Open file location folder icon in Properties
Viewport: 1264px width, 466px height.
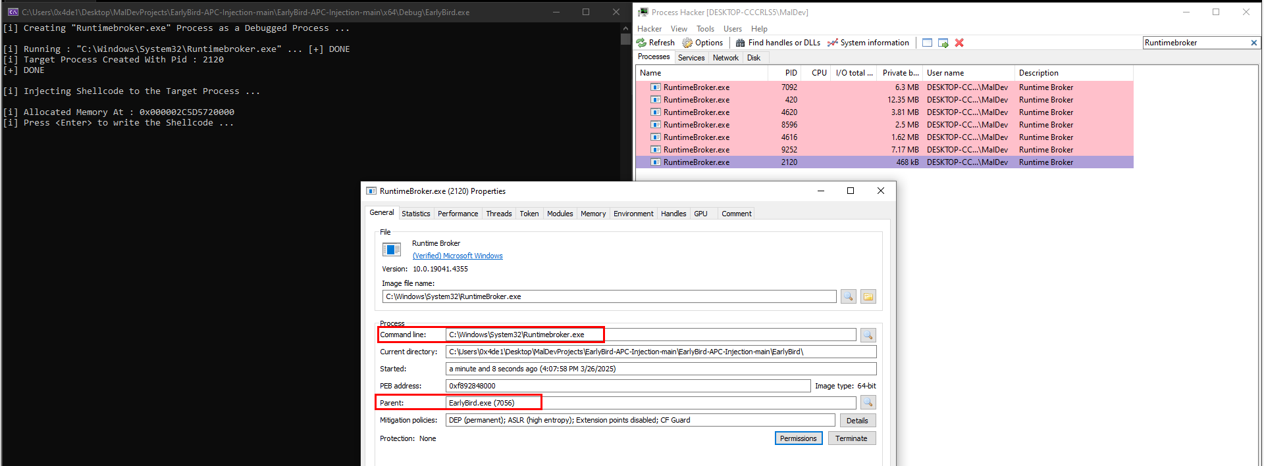click(x=868, y=296)
